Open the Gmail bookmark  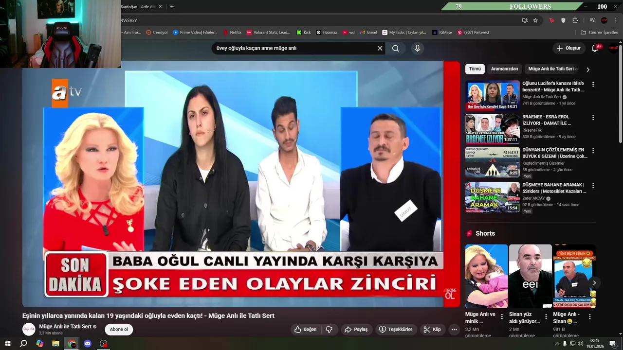[x=368, y=33]
